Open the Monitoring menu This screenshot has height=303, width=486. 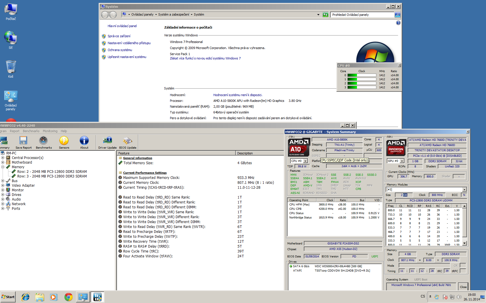pyautogui.click(x=50, y=131)
